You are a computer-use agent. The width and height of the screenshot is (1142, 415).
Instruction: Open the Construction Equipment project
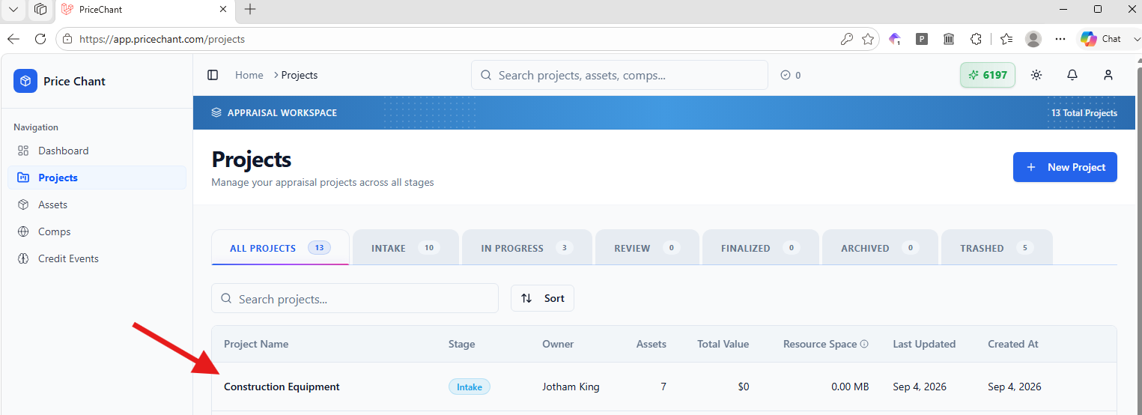coord(282,387)
